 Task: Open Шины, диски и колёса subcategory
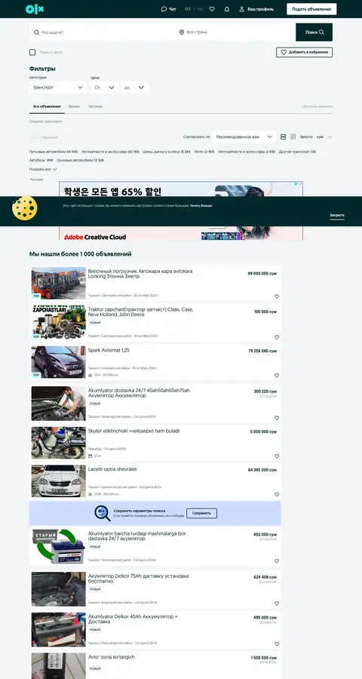coord(166,152)
